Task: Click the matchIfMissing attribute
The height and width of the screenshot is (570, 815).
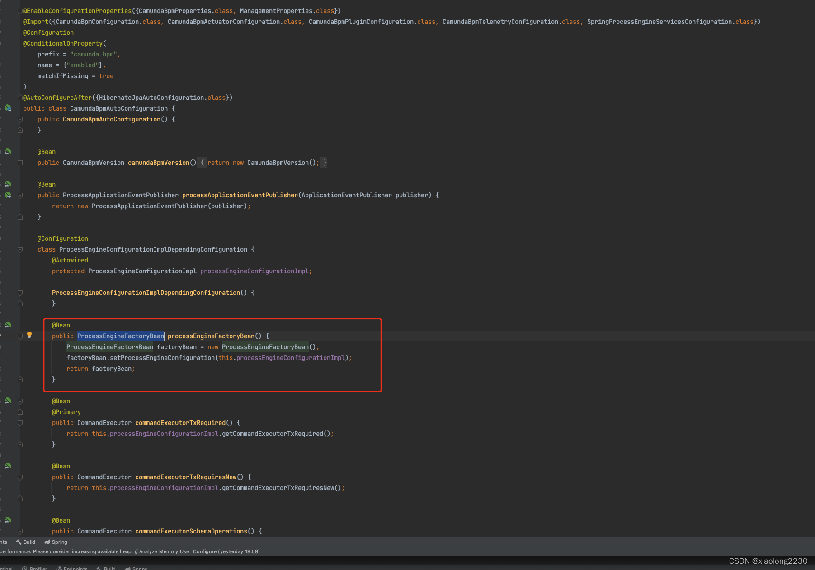Action: click(x=63, y=76)
